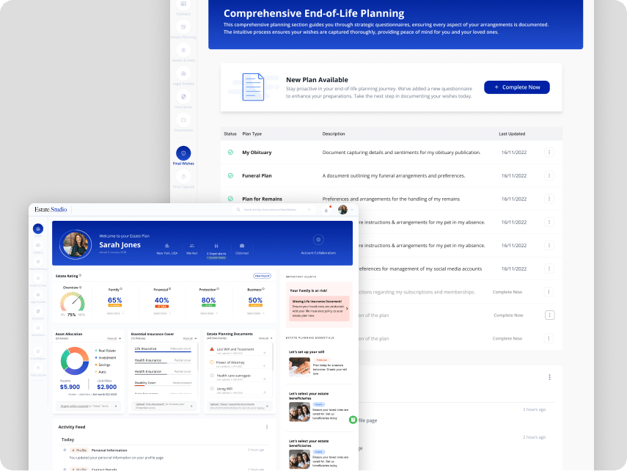Open the Activity Feed three-dot menu
The image size is (627, 471).
pos(267,426)
